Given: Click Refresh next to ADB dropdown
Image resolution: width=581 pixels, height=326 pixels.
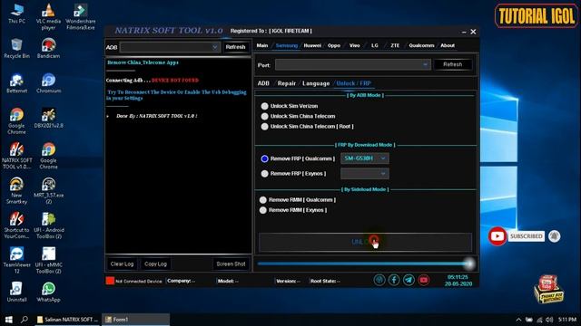Looking at the screenshot, I should (x=236, y=47).
